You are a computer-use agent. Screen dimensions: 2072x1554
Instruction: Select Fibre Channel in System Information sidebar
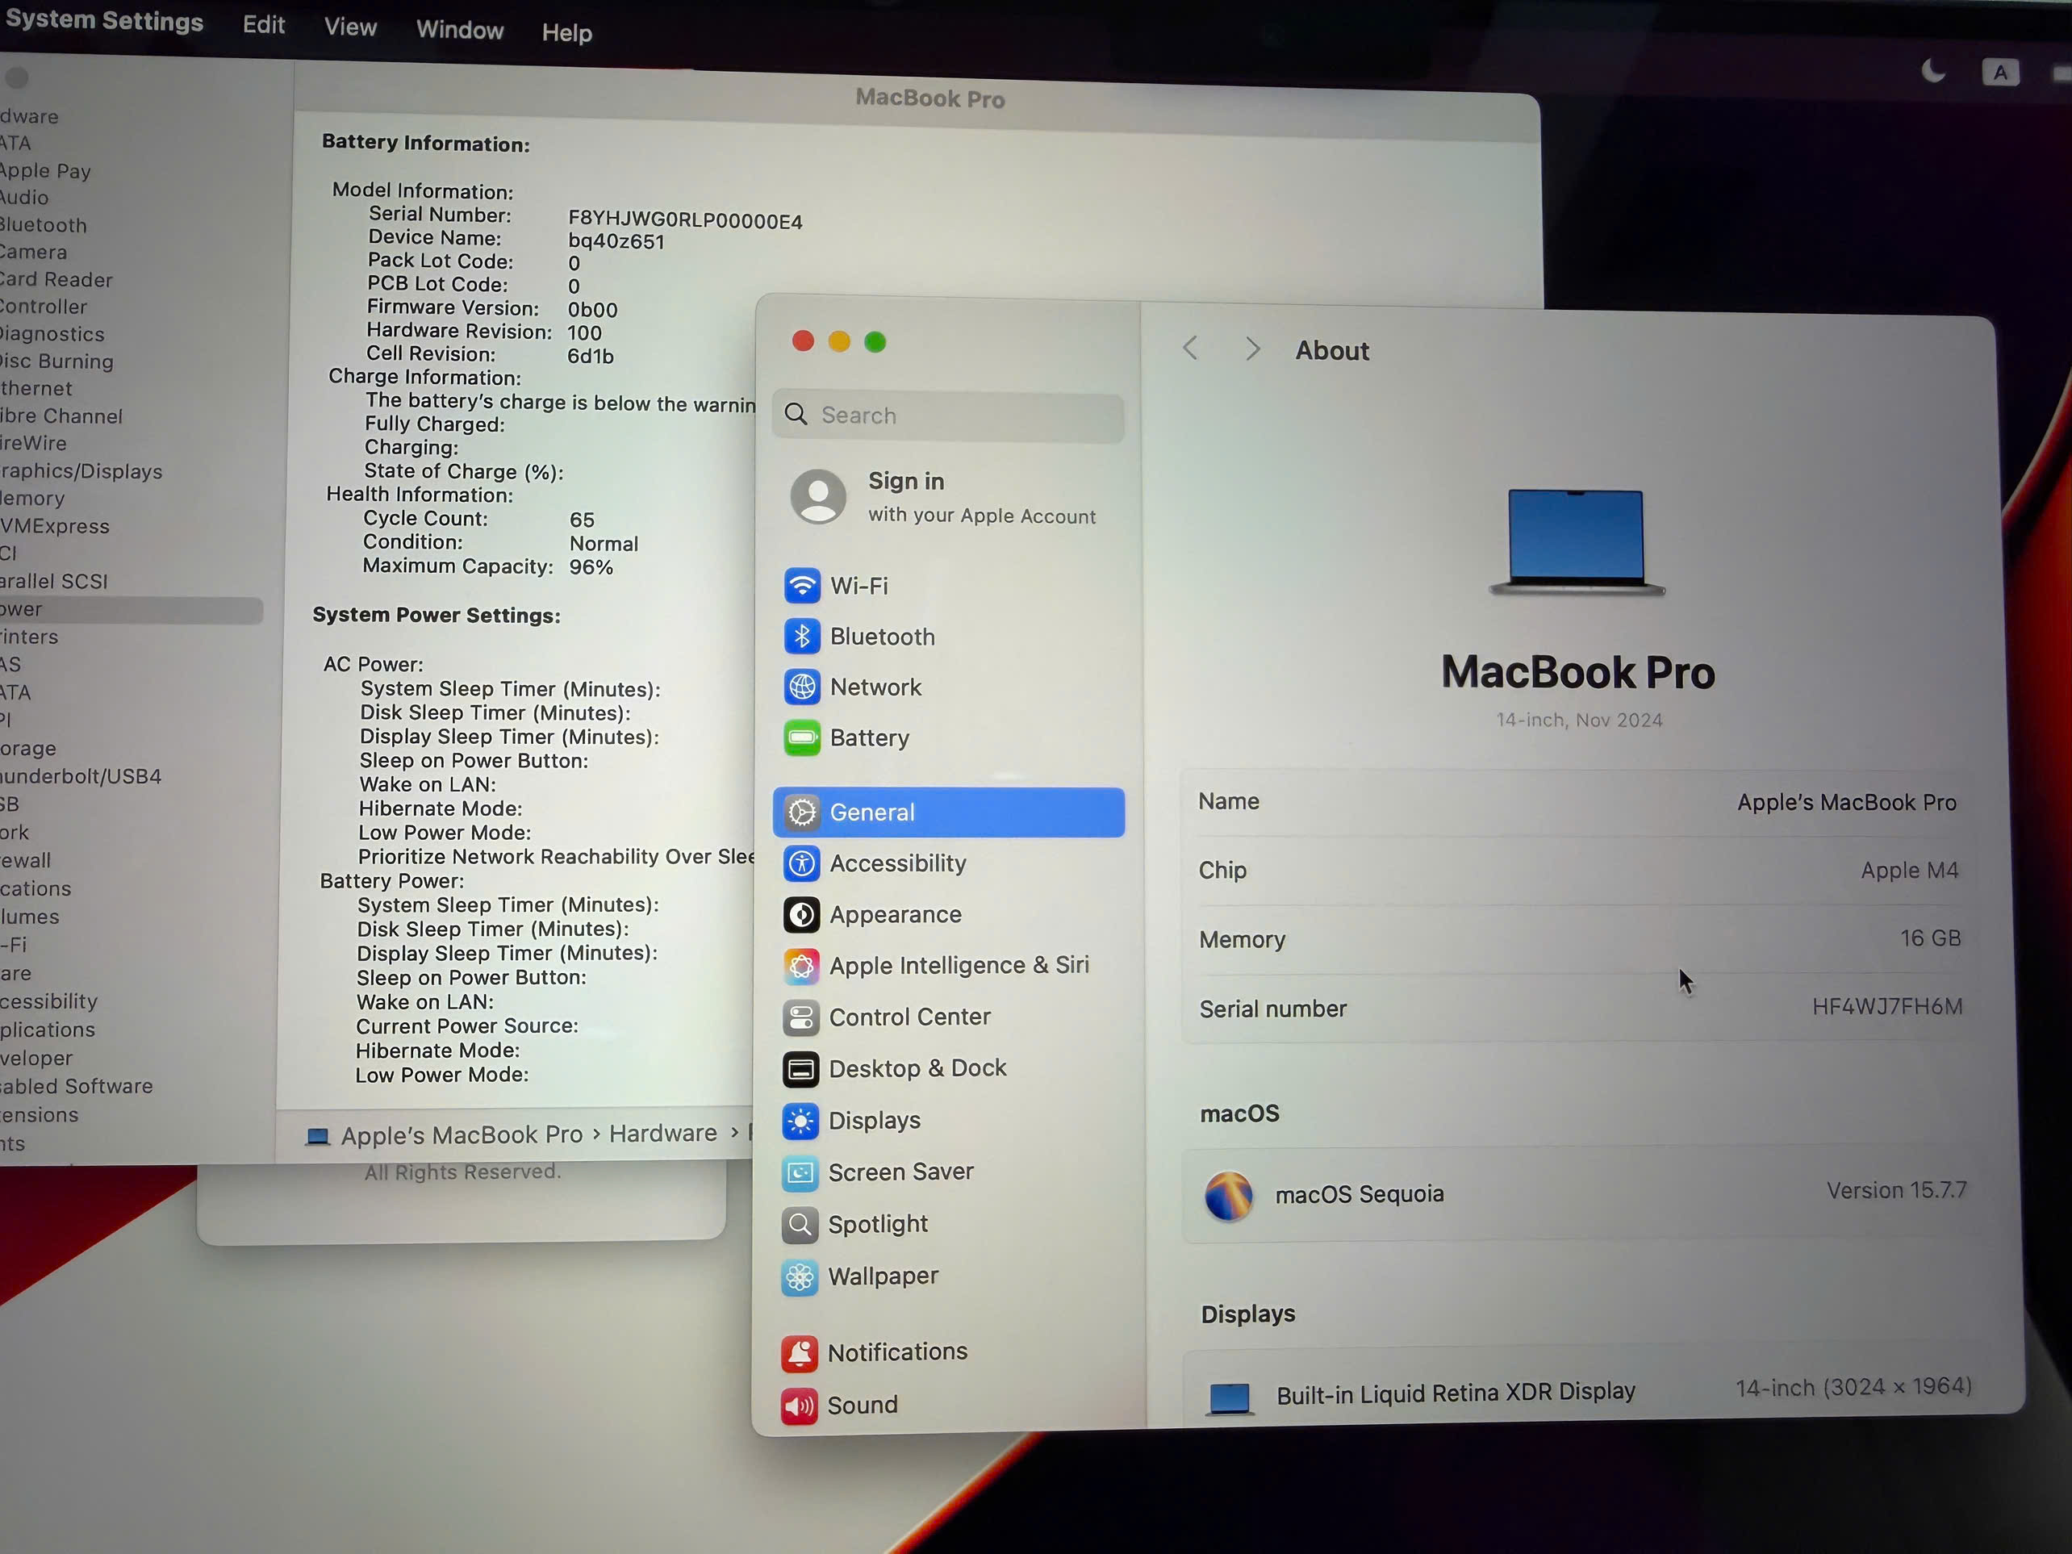tap(61, 416)
